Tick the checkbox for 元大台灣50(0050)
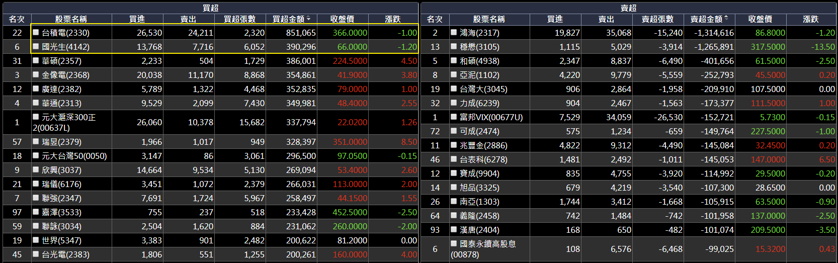This screenshot has width=838, height=263. pyautogui.click(x=36, y=155)
